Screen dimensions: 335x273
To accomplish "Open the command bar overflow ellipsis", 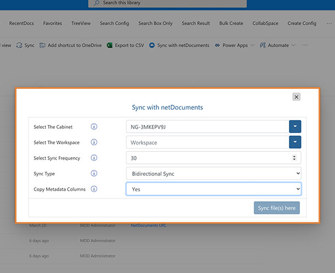I will [x=305, y=45].
